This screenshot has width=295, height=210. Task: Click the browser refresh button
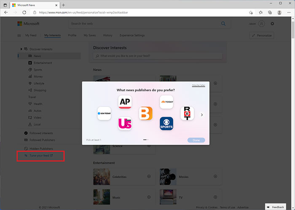click(24, 13)
